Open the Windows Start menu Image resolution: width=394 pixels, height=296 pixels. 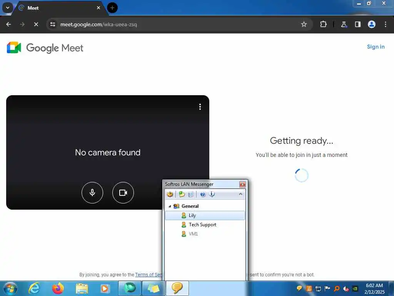click(x=10, y=288)
